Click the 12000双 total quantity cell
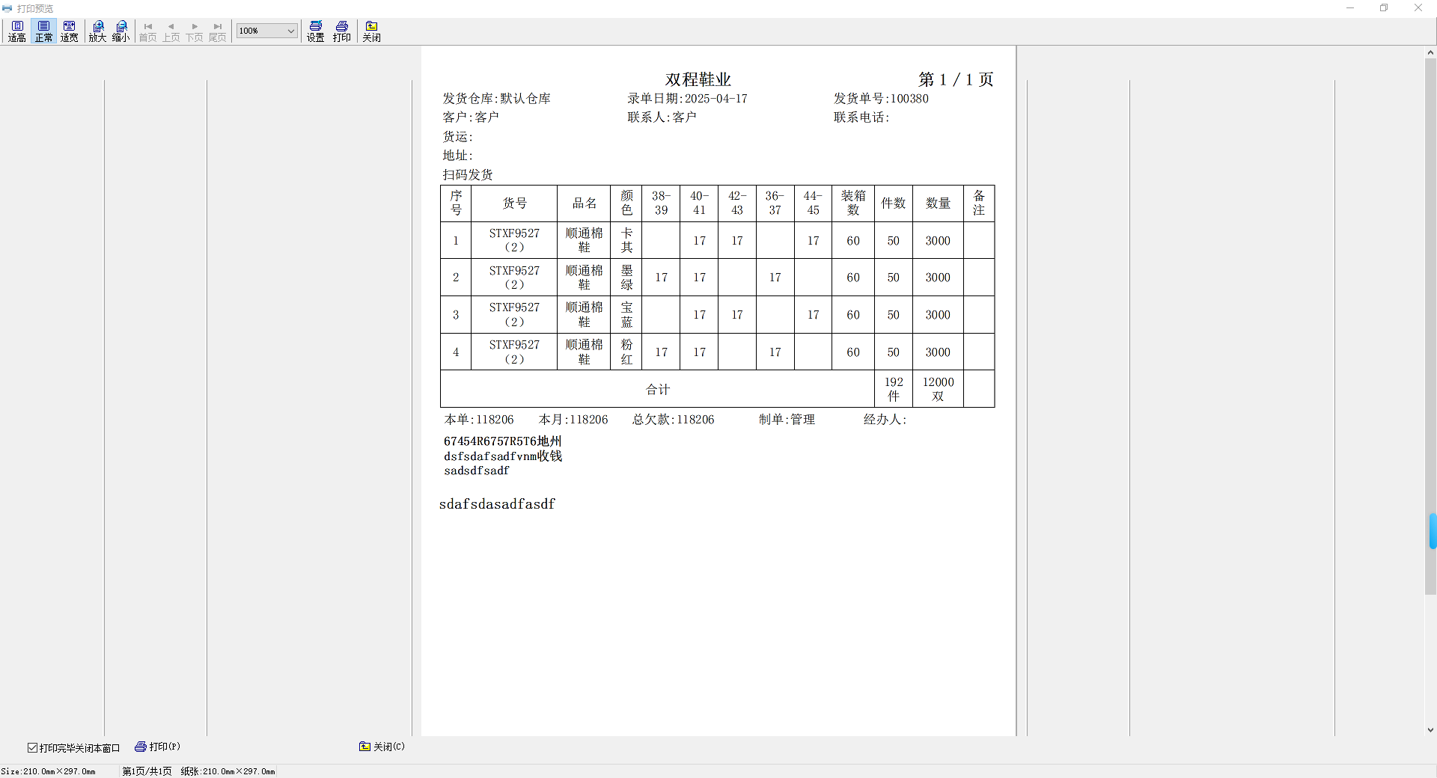 (938, 389)
